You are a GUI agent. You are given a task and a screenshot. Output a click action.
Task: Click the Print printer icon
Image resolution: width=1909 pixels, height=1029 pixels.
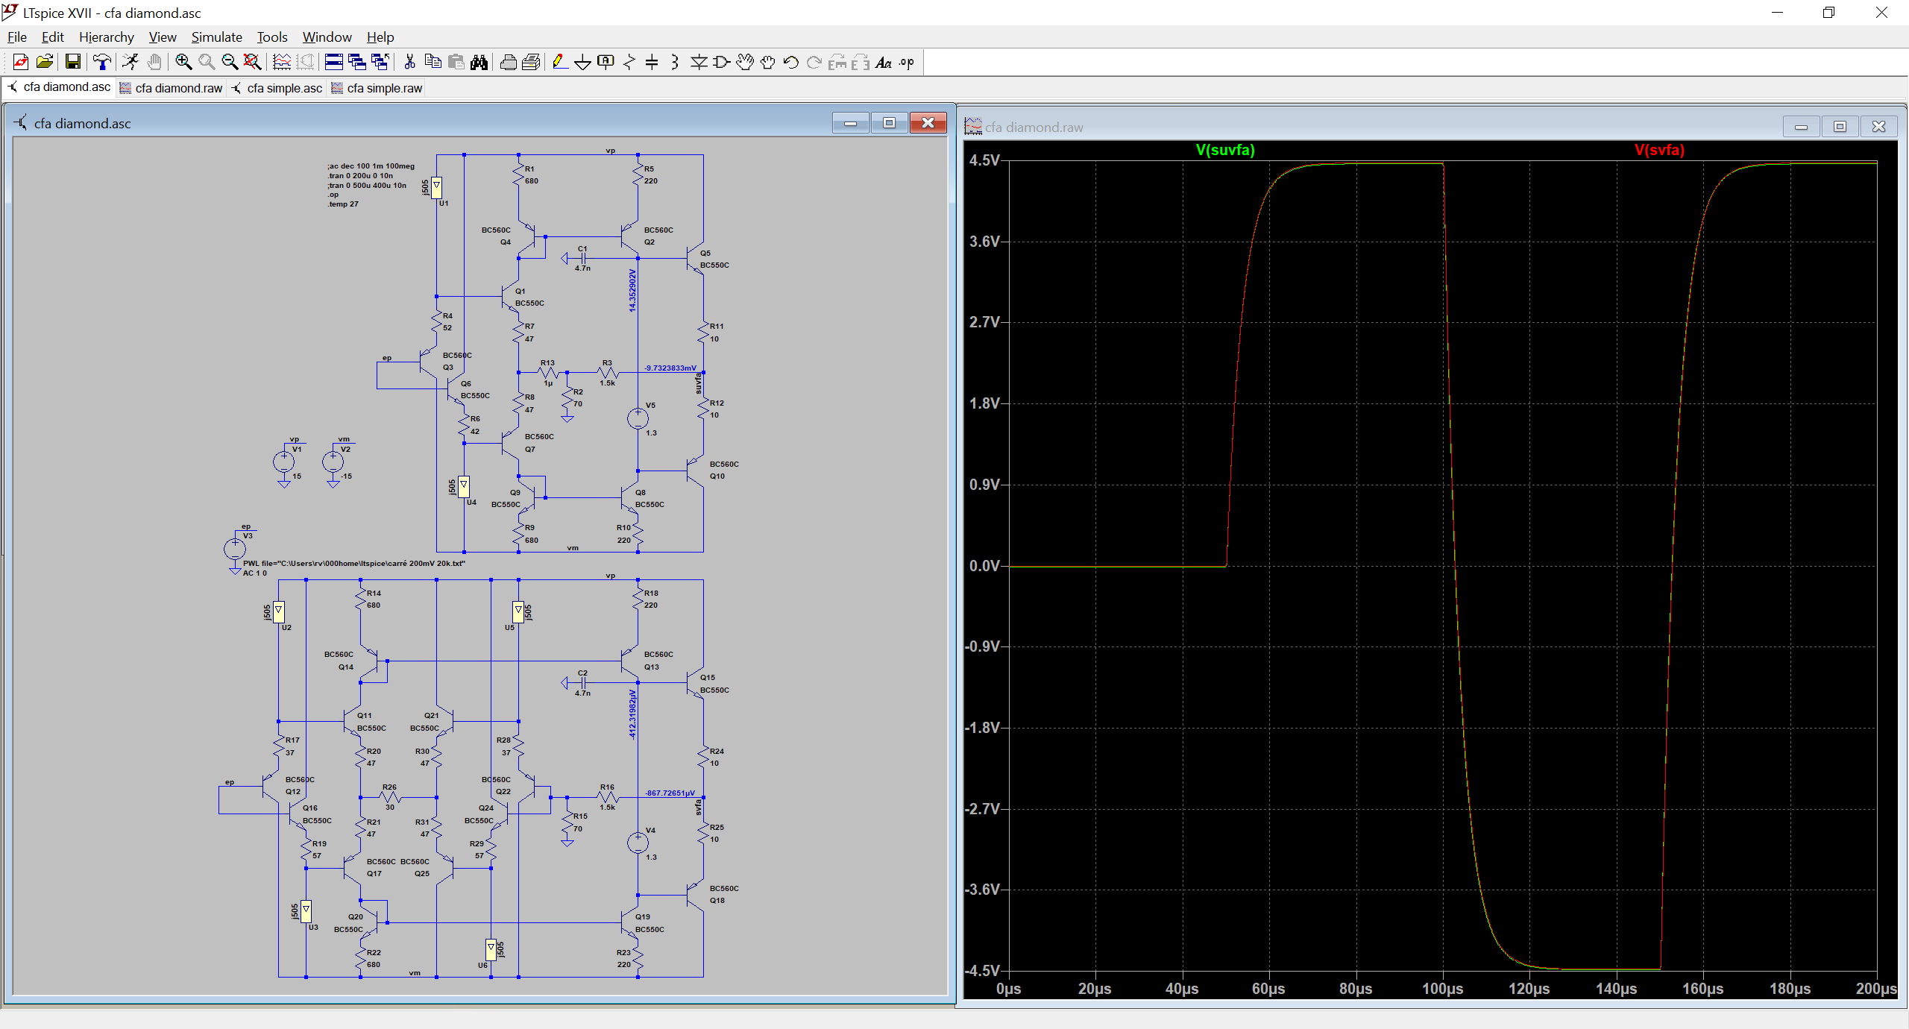(509, 63)
